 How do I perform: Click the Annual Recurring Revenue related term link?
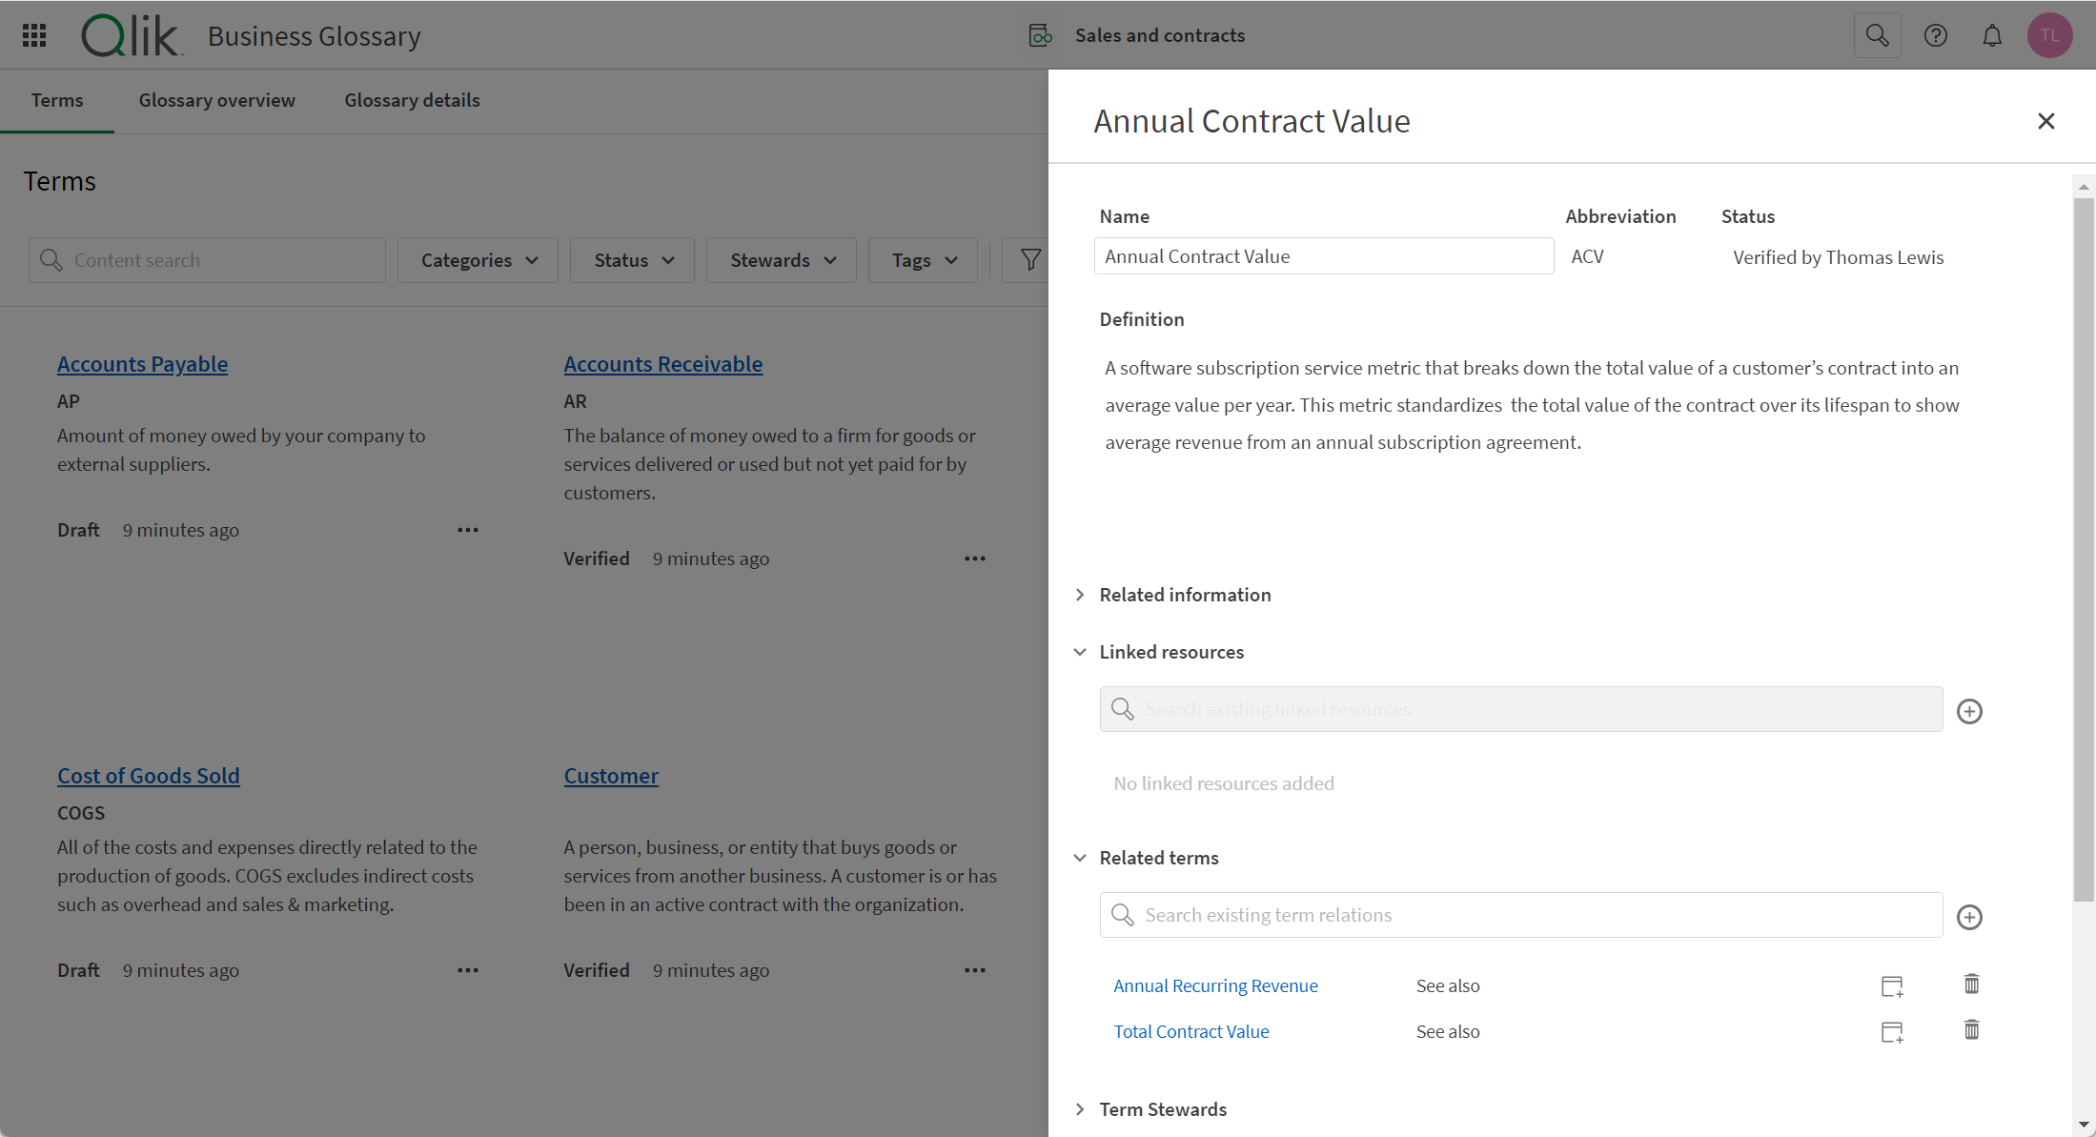pyautogui.click(x=1212, y=985)
